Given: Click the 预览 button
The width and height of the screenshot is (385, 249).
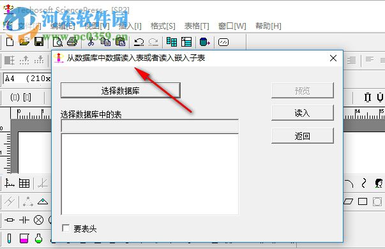Looking at the screenshot, I should coord(303,91).
